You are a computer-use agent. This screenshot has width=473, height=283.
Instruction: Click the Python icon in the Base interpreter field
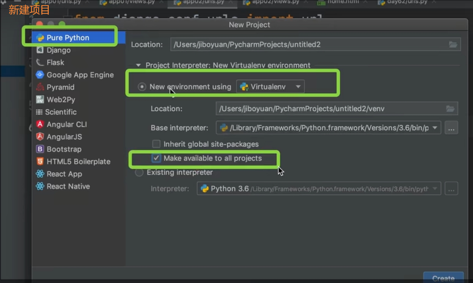pos(223,128)
